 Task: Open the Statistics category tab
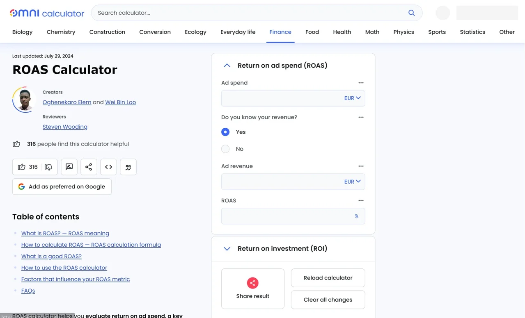click(x=472, y=32)
